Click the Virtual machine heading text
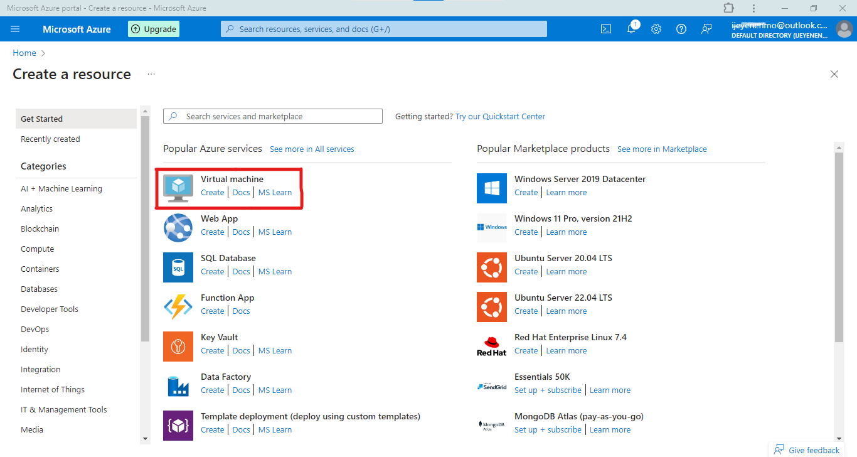Viewport: 857px width, 457px height. pos(232,179)
